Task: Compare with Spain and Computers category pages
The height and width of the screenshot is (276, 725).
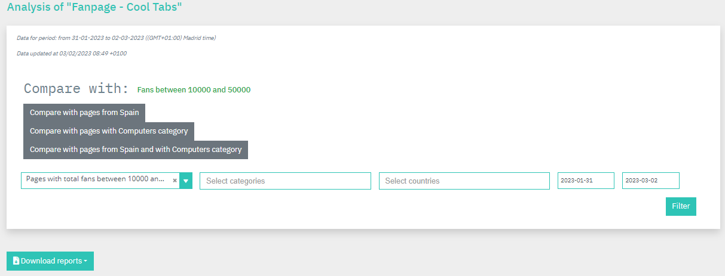Action: pyautogui.click(x=136, y=150)
